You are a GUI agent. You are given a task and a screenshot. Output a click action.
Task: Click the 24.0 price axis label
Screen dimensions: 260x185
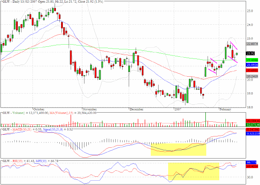click(250, 25)
